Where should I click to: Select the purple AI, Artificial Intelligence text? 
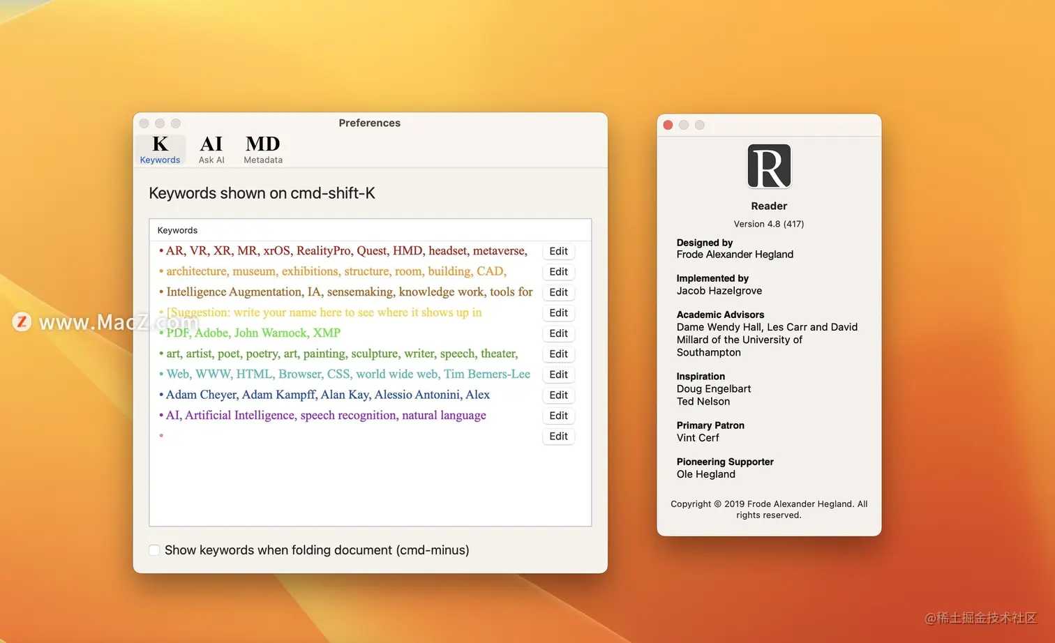tap(326, 416)
